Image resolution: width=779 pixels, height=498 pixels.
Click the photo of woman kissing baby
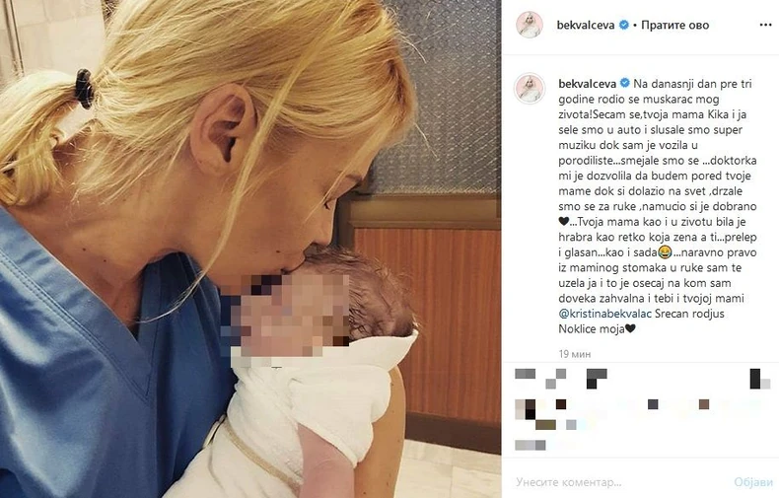(250, 249)
